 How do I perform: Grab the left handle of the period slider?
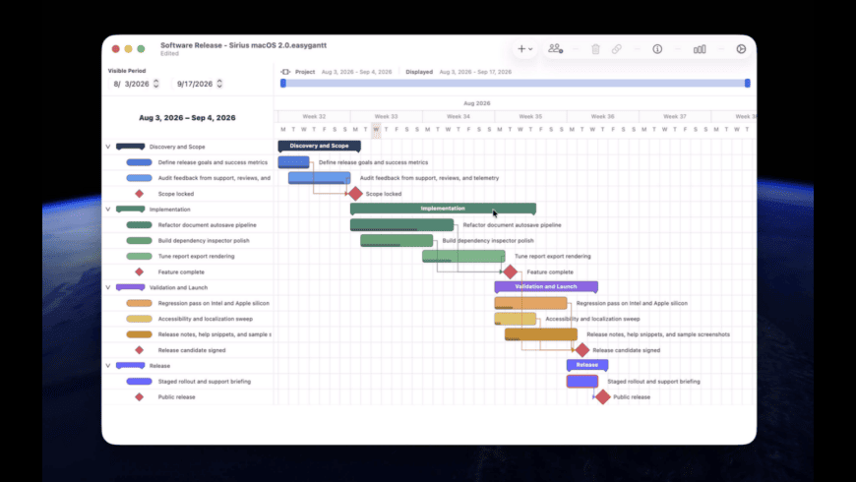pos(282,83)
